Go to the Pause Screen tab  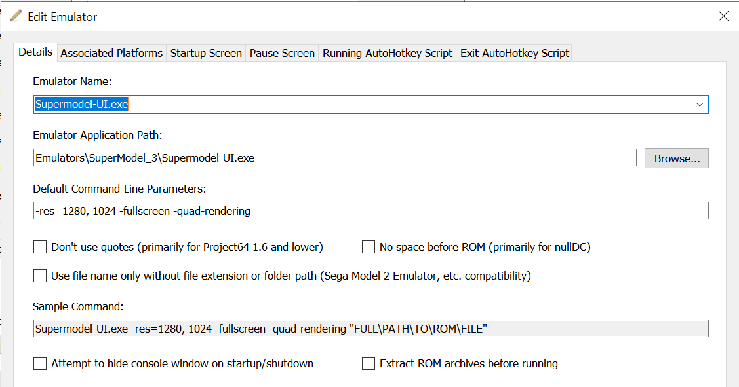[282, 53]
